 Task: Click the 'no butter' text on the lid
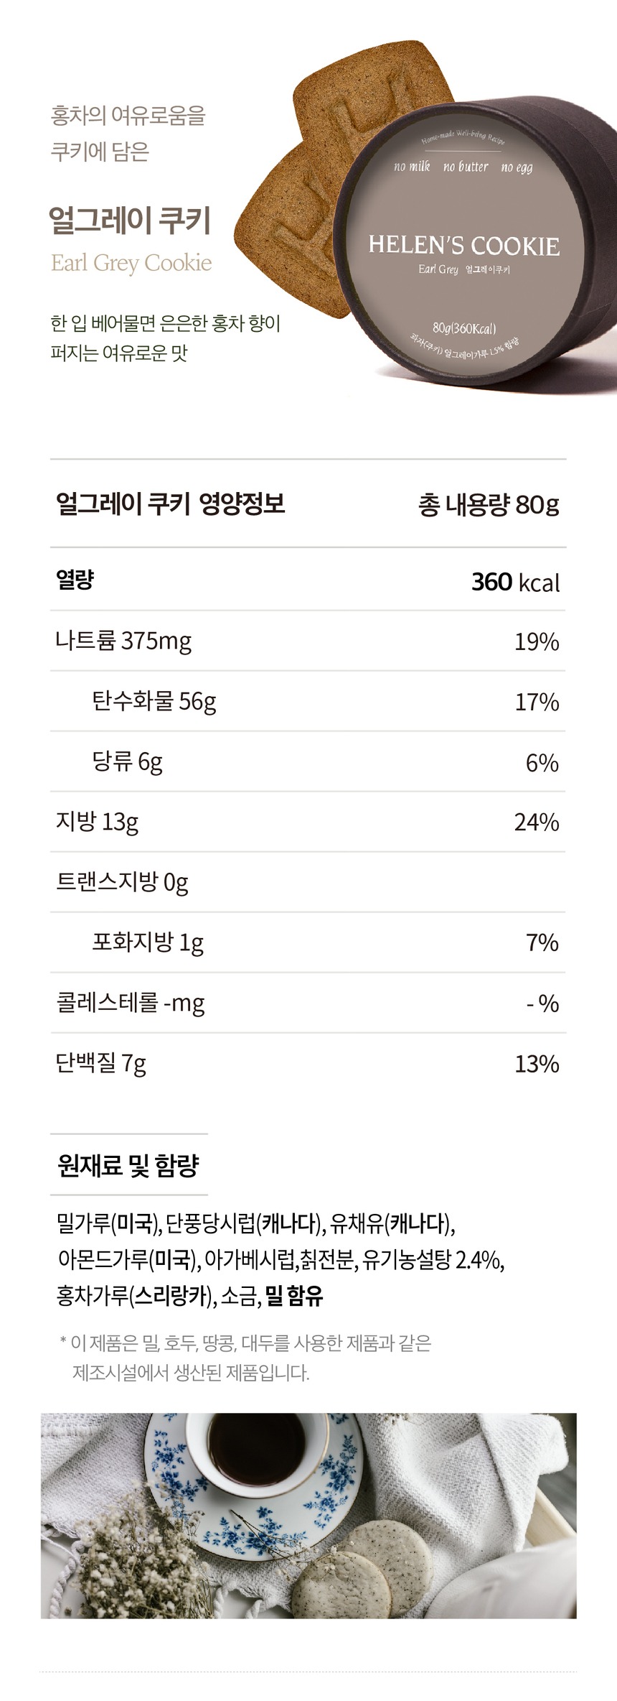[465, 167]
